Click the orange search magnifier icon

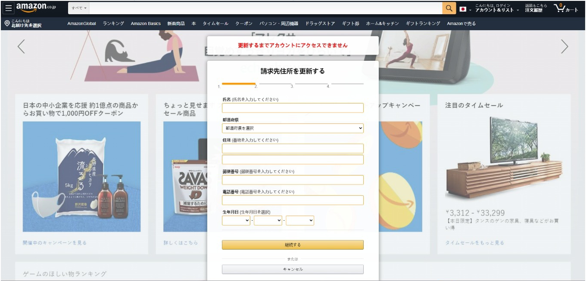(x=449, y=7)
